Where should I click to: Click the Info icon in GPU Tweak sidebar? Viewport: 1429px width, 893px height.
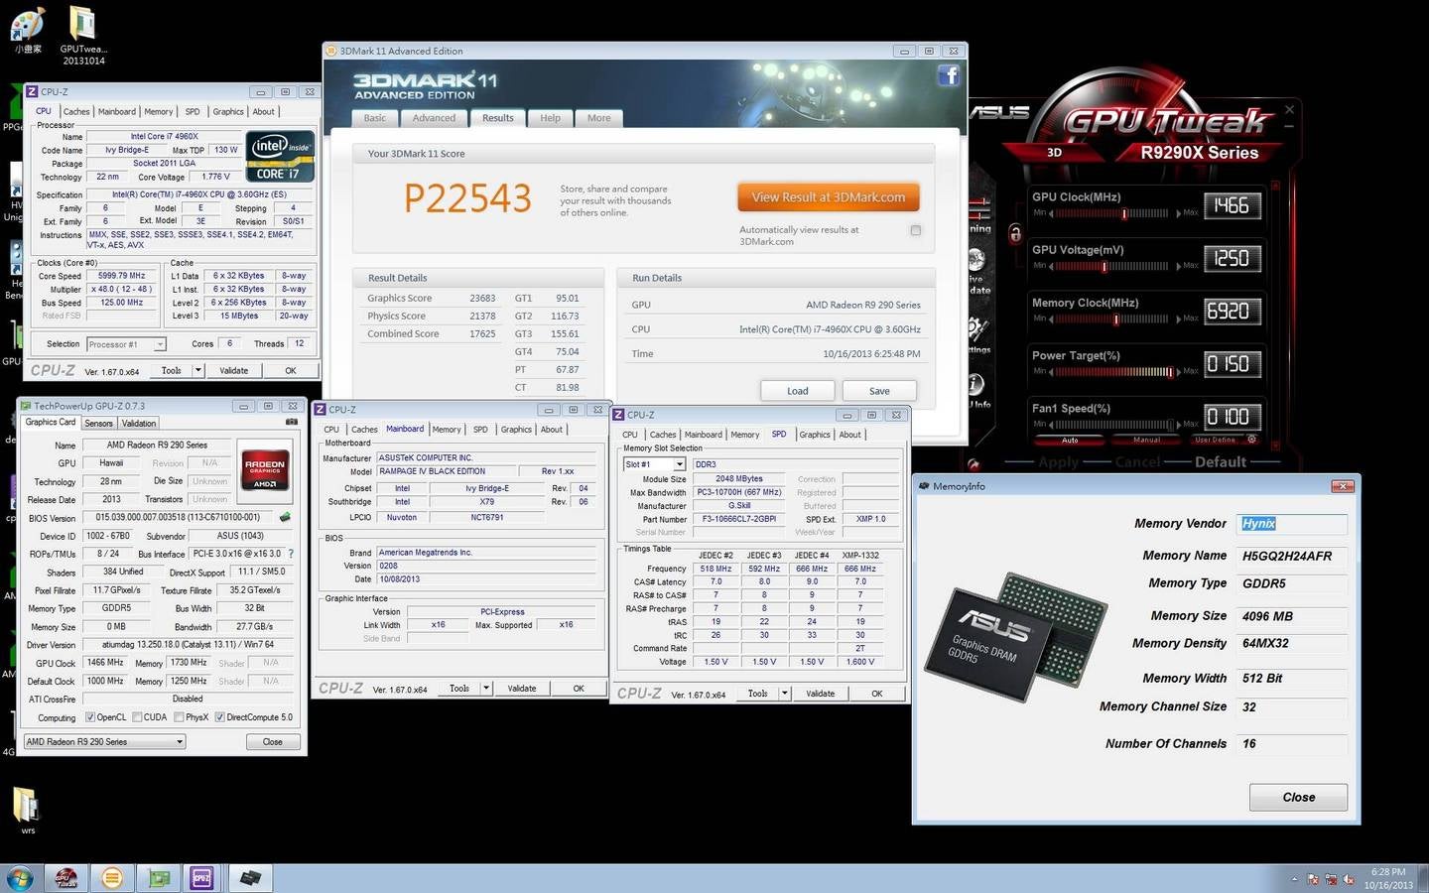[x=974, y=383]
